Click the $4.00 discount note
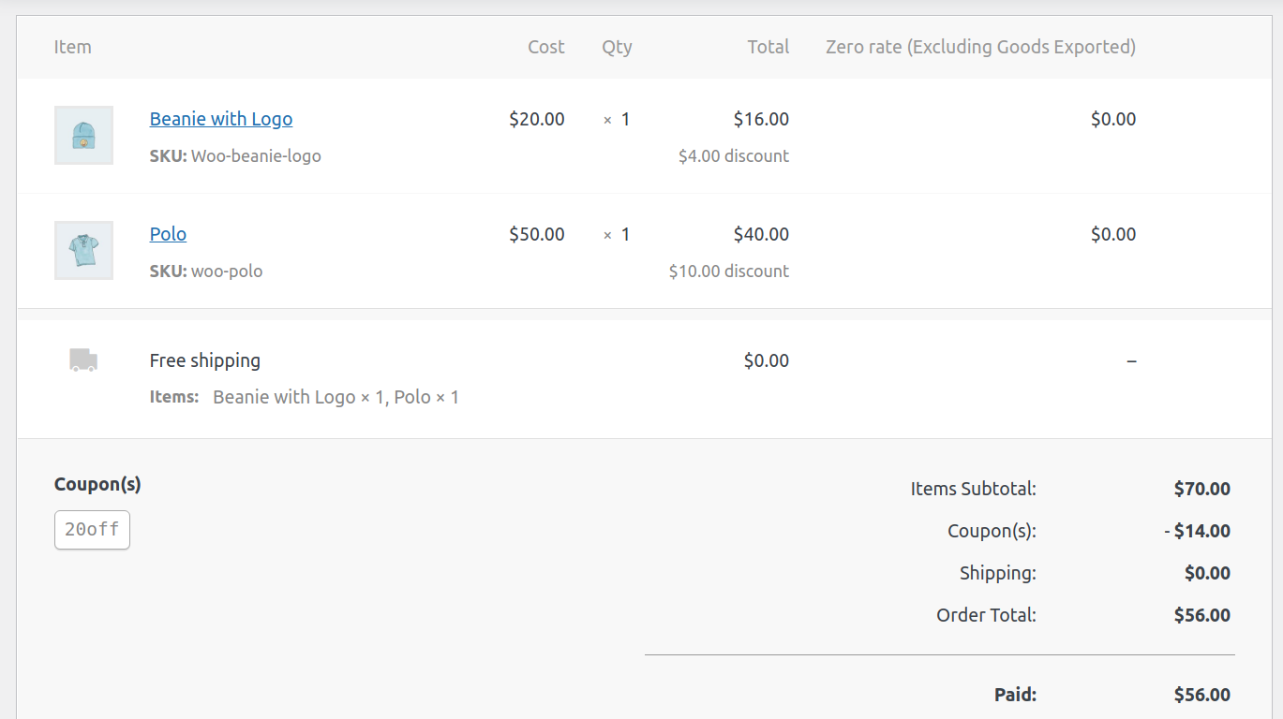Screen dimensions: 1283x719 pos(734,156)
